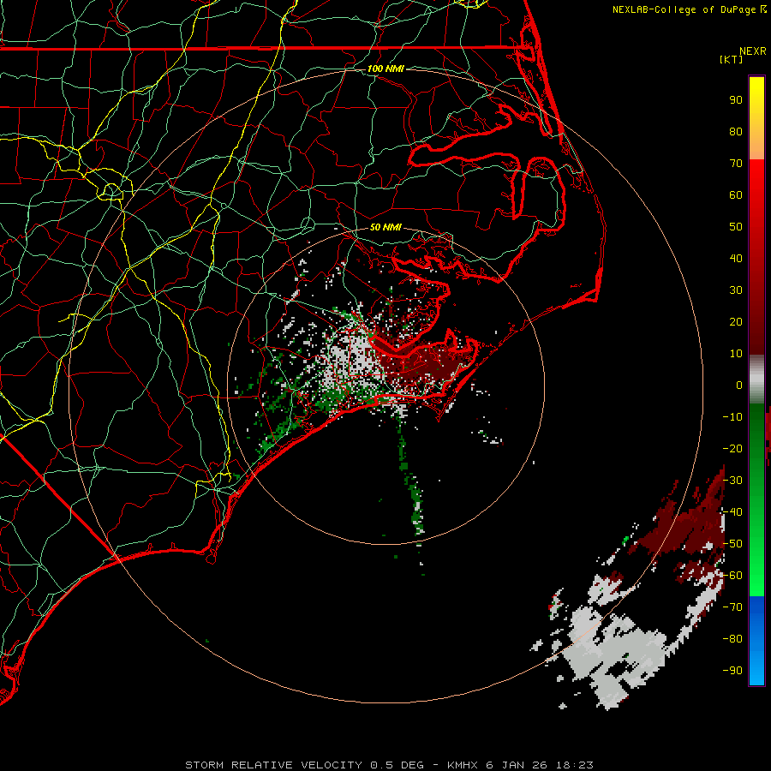Click the 50 value on the velocity scale

click(x=736, y=227)
